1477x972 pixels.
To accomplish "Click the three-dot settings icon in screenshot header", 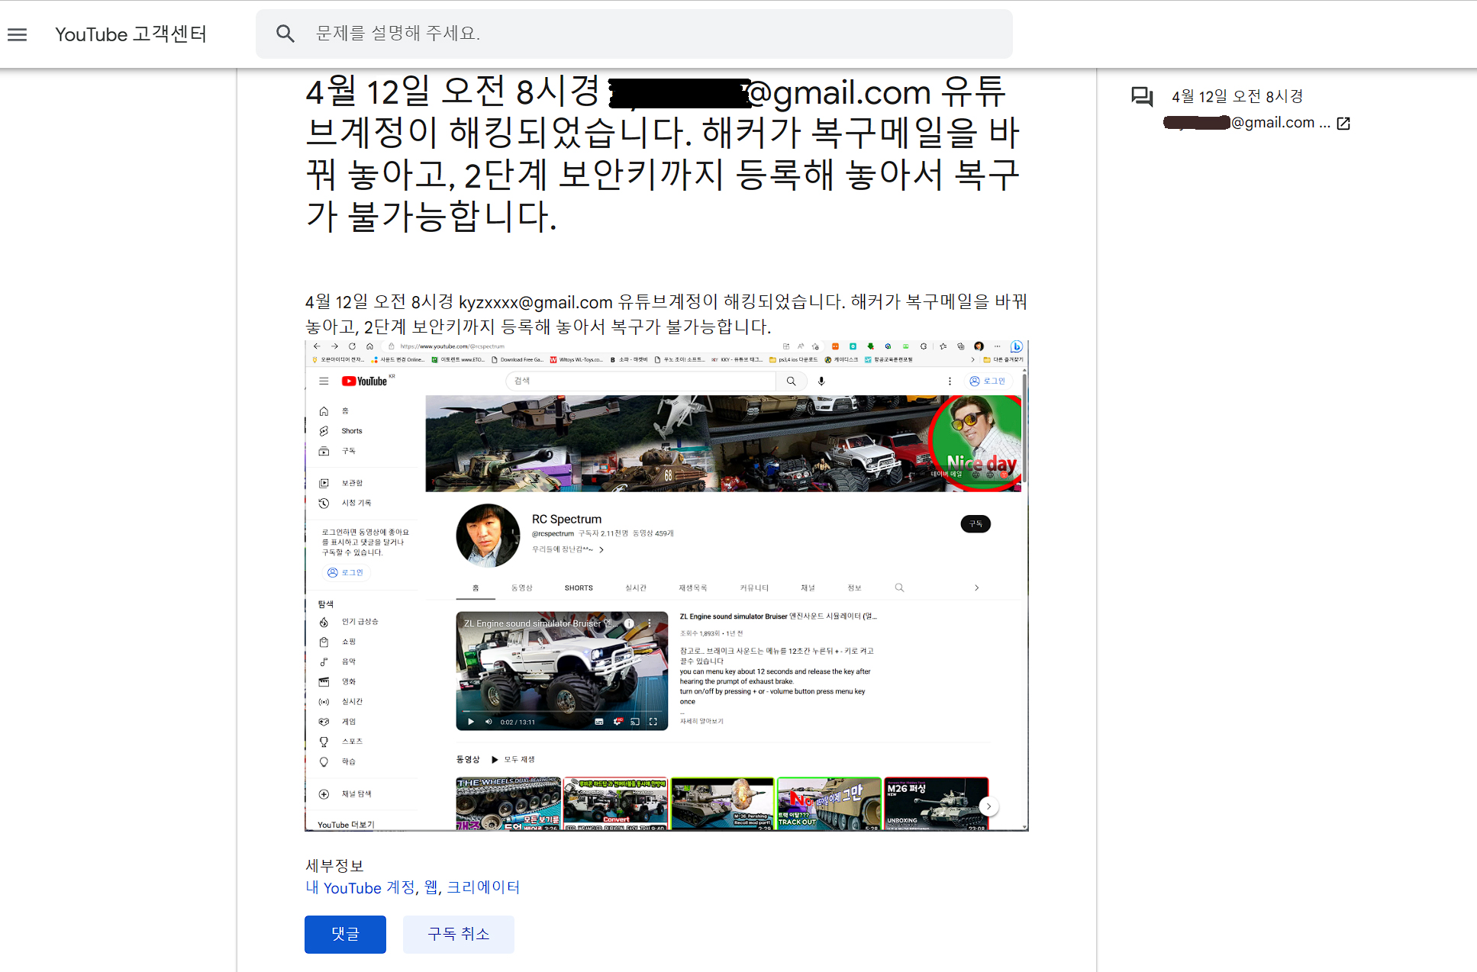I will click(950, 381).
